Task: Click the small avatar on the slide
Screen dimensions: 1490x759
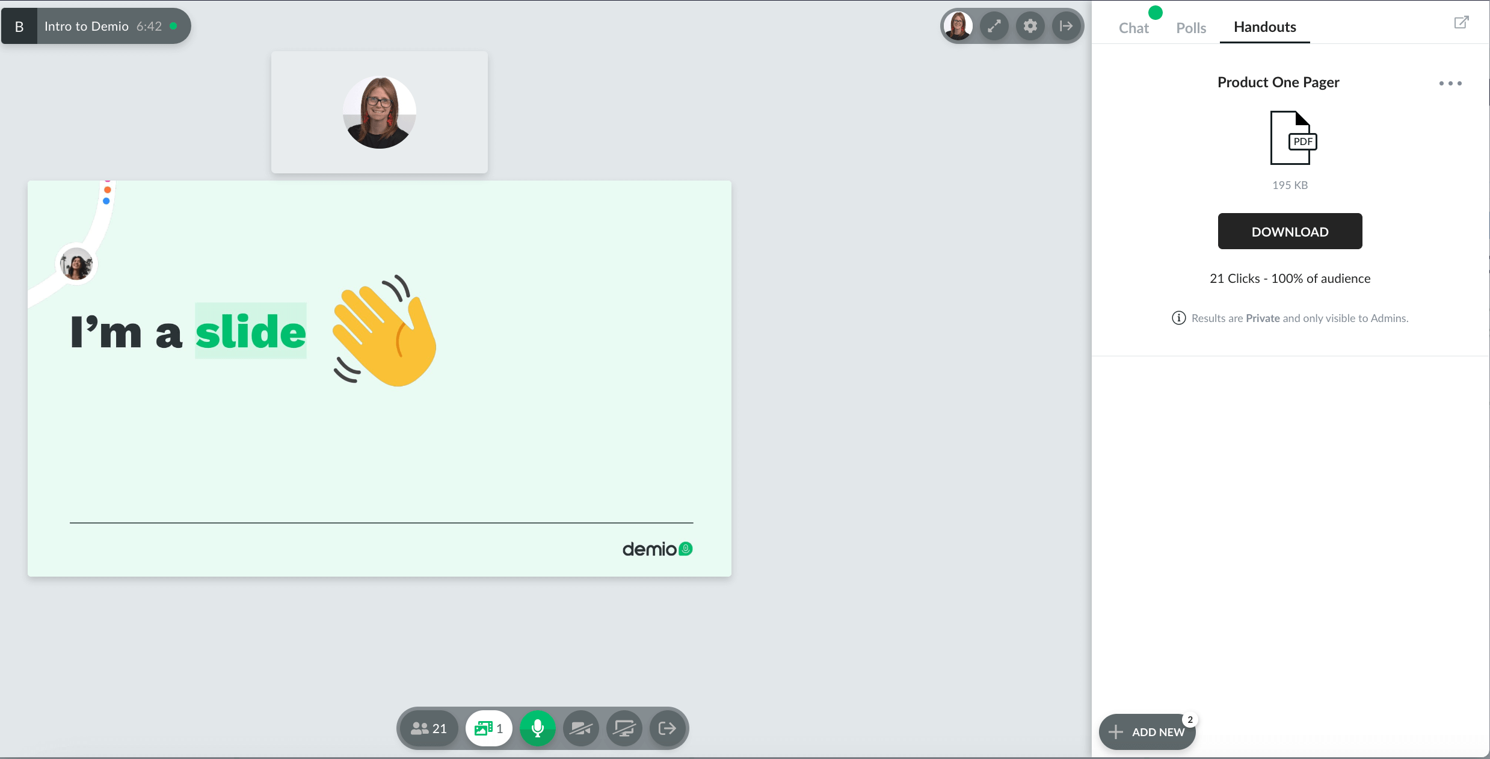Action: point(76,264)
